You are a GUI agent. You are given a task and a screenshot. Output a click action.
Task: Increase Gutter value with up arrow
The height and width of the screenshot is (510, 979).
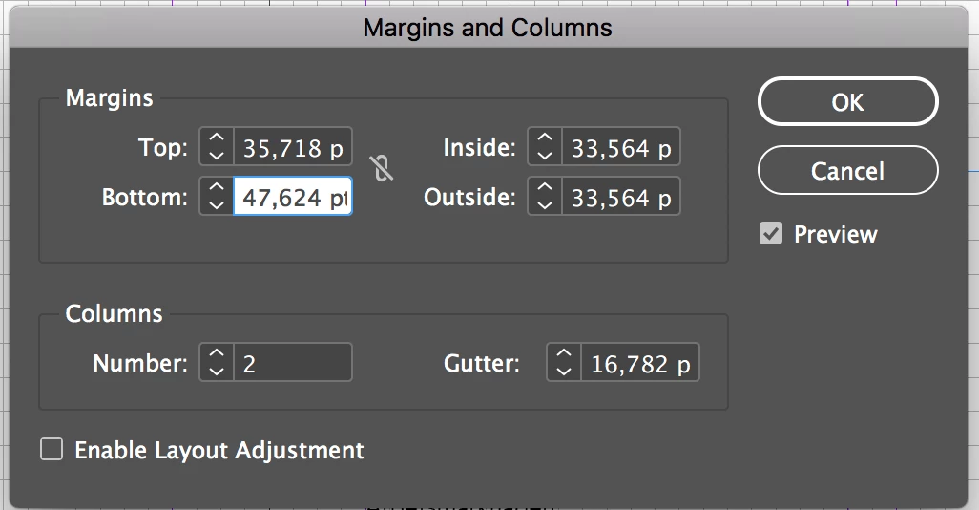tap(564, 354)
